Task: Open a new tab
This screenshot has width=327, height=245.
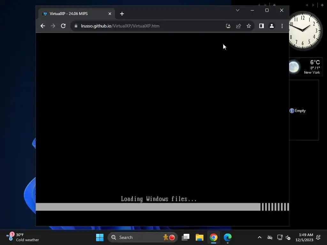Action: [122, 14]
